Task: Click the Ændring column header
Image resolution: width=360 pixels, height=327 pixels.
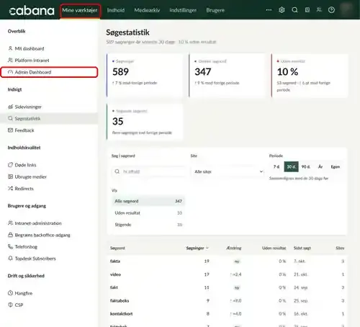Action: (234, 248)
